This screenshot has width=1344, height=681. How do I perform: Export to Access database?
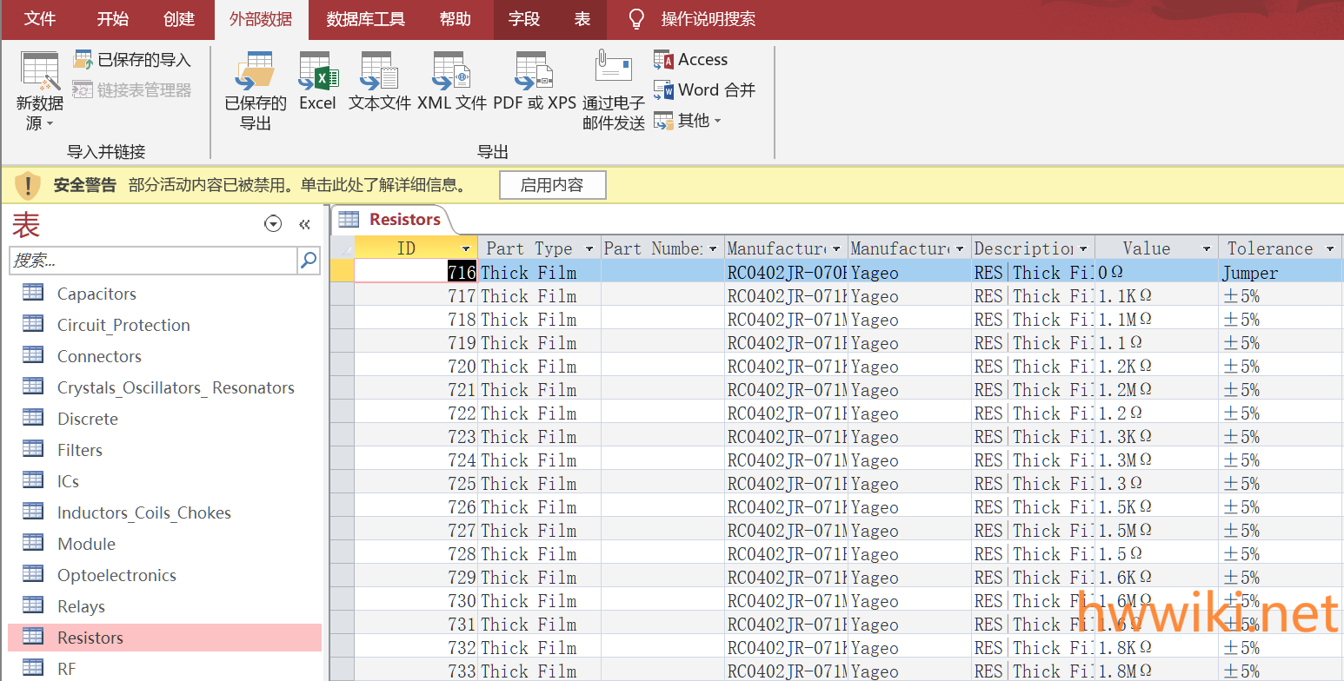tap(691, 60)
